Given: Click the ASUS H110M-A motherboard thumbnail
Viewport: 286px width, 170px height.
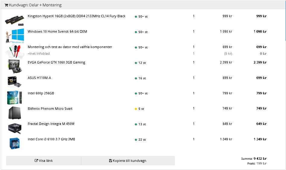Looking at the screenshot, I should click(14, 82).
